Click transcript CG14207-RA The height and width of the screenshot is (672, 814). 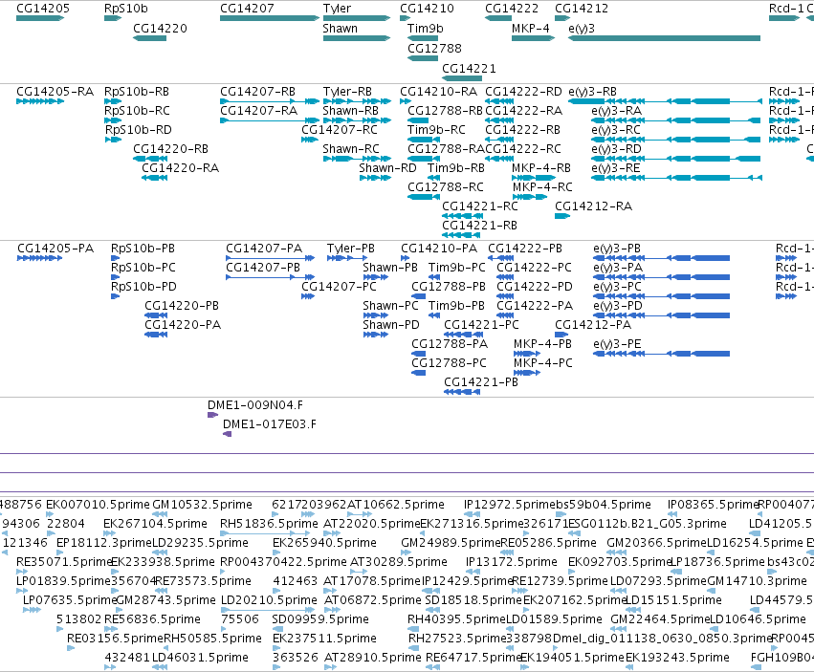tap(258, 111)
